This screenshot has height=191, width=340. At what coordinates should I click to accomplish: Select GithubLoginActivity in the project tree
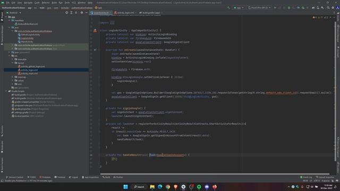point(29,34)
